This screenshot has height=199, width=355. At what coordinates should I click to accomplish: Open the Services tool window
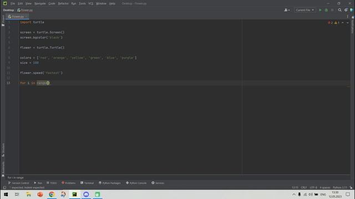coord(158,183)
